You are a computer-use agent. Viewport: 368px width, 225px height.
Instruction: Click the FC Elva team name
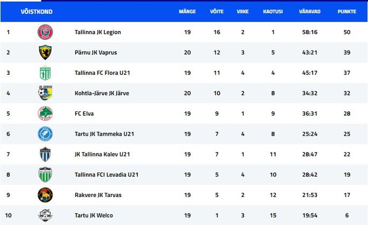[84, 114]
